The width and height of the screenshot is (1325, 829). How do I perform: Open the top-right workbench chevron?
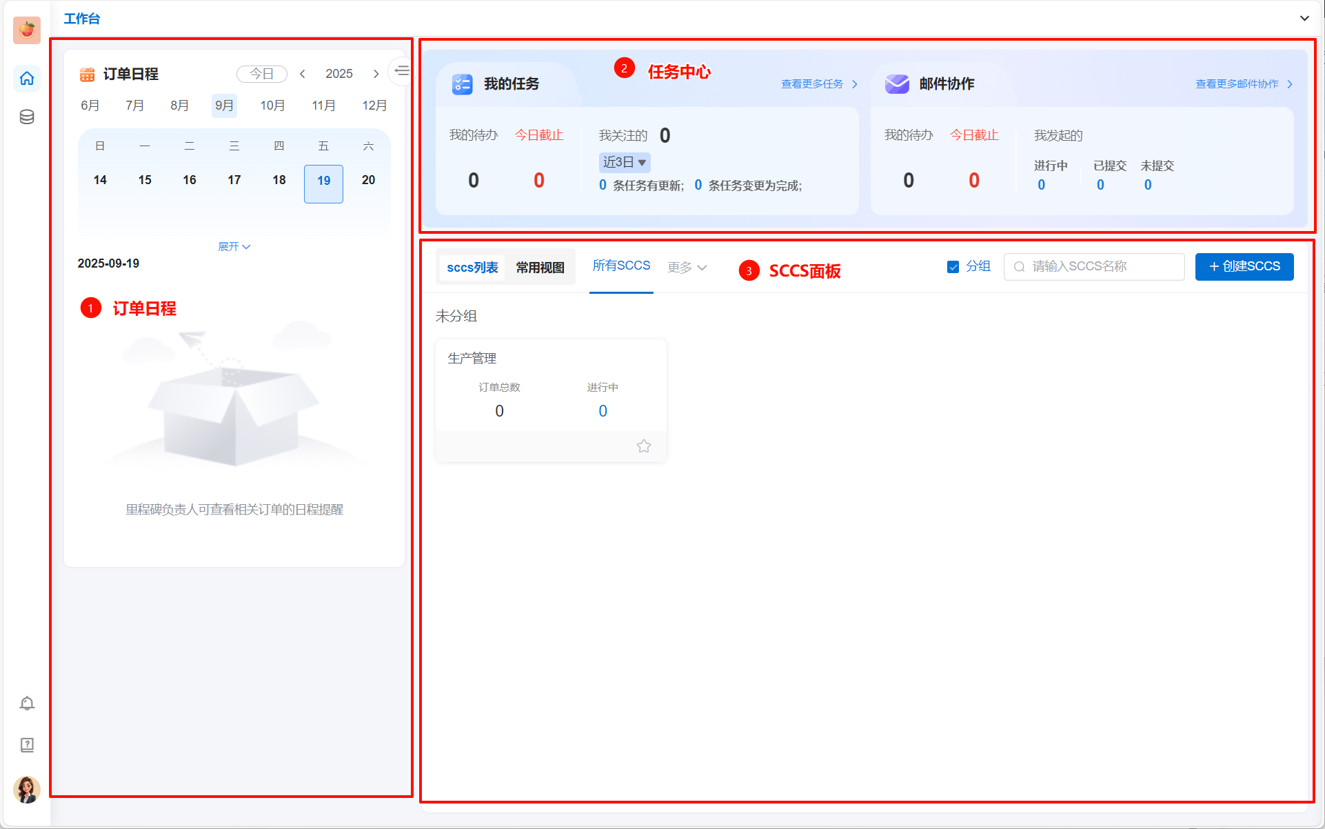pos(1304,19)
